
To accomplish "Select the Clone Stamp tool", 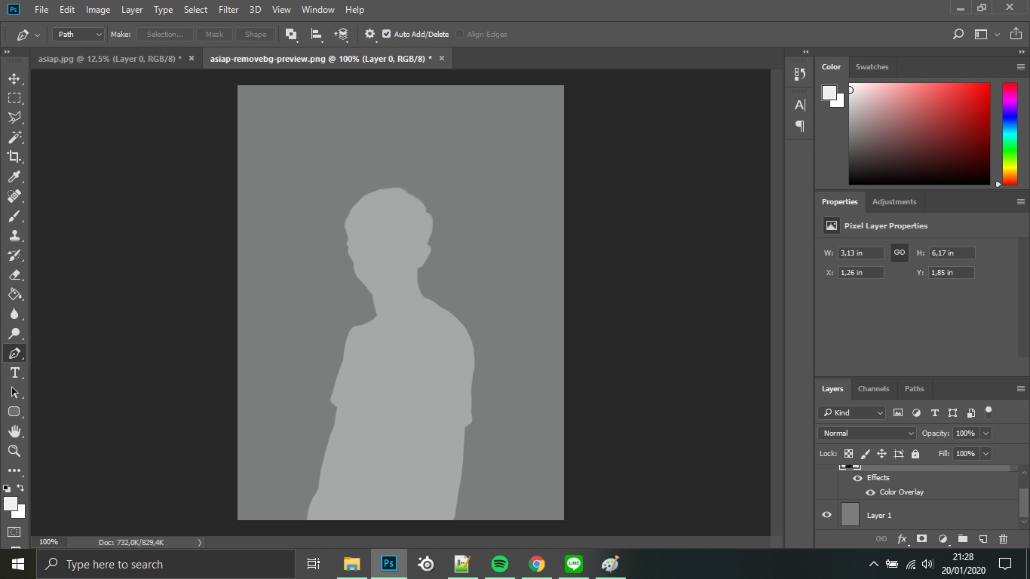I will (14, 235).
